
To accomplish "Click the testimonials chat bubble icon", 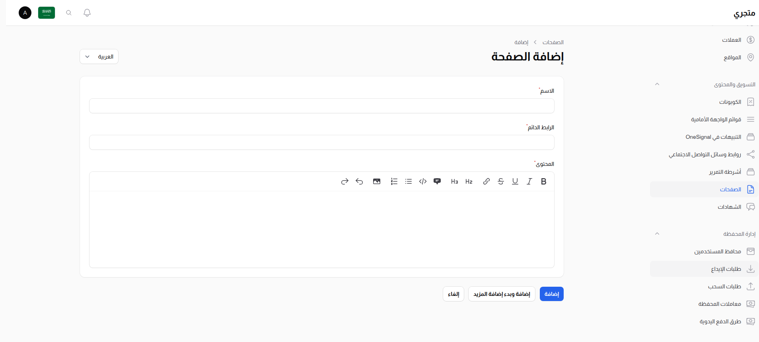I will [751, 207].
